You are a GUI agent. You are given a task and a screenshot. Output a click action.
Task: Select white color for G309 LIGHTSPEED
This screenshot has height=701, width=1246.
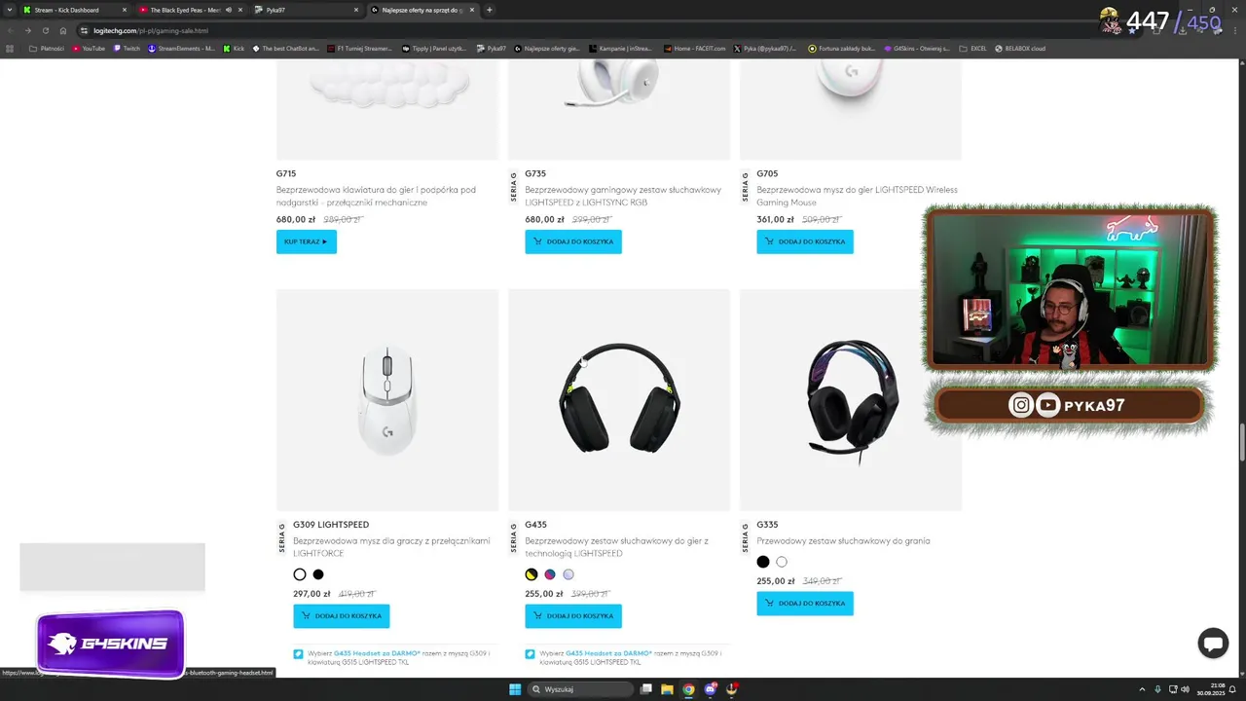tap(300, 574)
